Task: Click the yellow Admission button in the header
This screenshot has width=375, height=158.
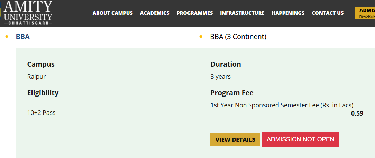Action: point(365,10)
